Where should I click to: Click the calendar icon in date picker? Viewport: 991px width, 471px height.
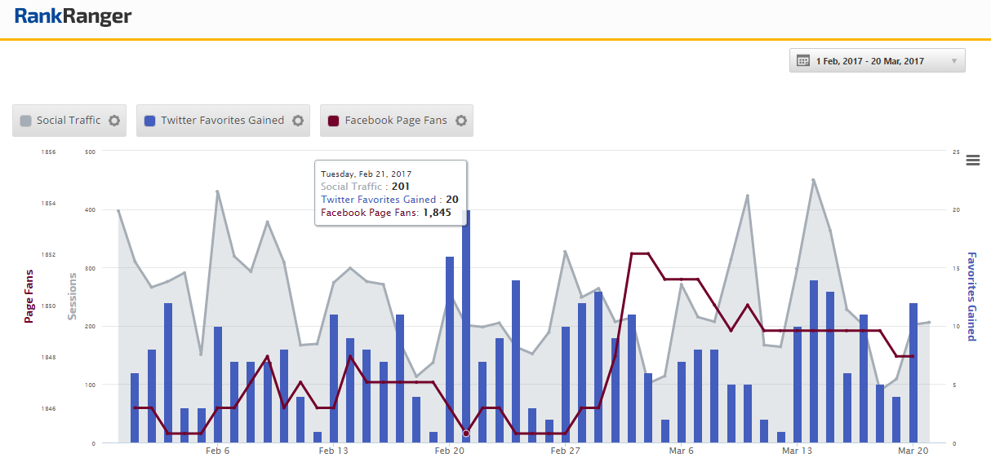[802, 61]
